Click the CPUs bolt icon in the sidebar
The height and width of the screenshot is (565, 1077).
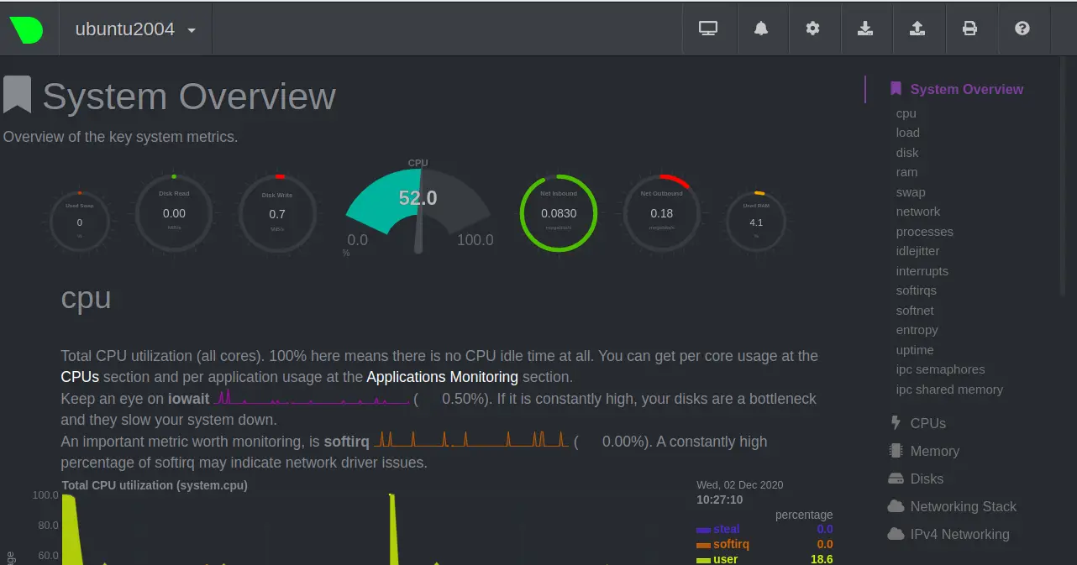[x=896, y=423]
